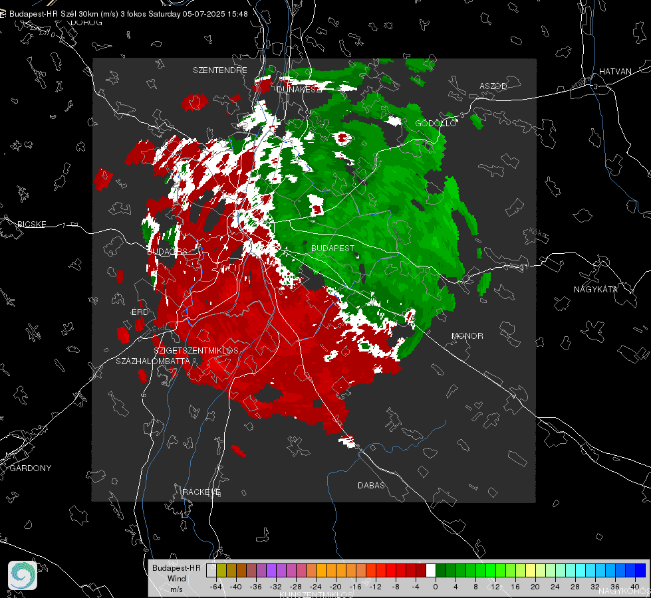Image resolution: width=651 pixels, height=598 pixels.
Task: Click the DABAS town label
Action: coord(371,485)
